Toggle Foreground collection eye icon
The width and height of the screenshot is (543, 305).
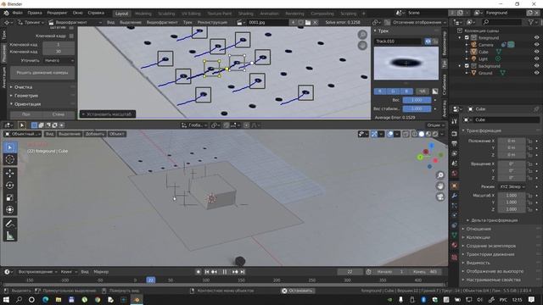tap(536, 37)
